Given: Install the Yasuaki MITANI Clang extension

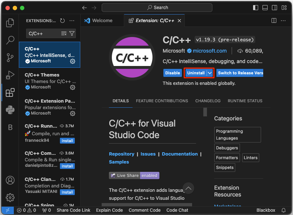Looking at the screenshot, I should click(x=67, y=192).
